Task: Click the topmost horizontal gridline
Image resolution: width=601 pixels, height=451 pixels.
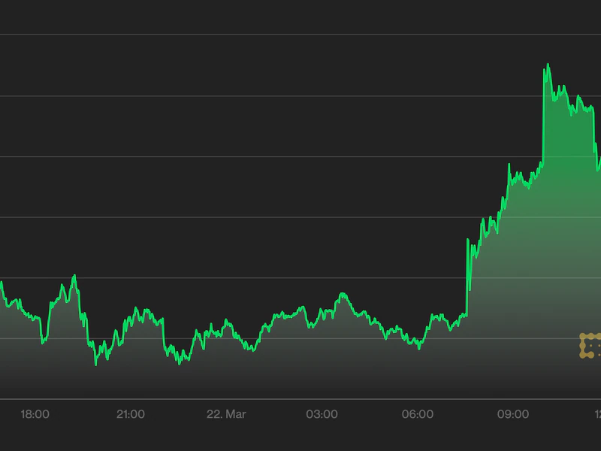Action: click(300, 35)
